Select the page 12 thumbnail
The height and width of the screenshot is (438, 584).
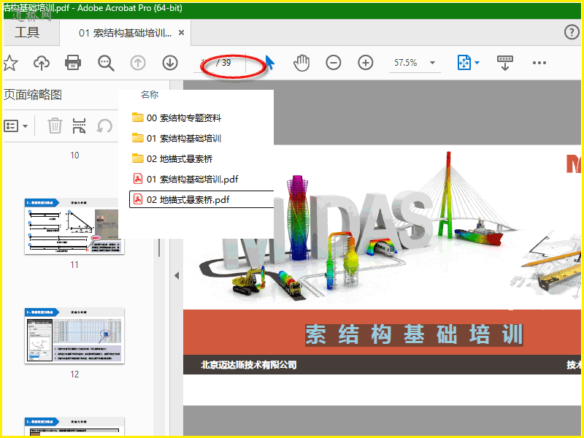[74, 336]
